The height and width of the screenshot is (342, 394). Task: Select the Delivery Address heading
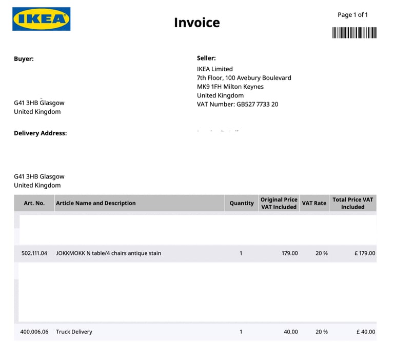click(x=41, y=133)
